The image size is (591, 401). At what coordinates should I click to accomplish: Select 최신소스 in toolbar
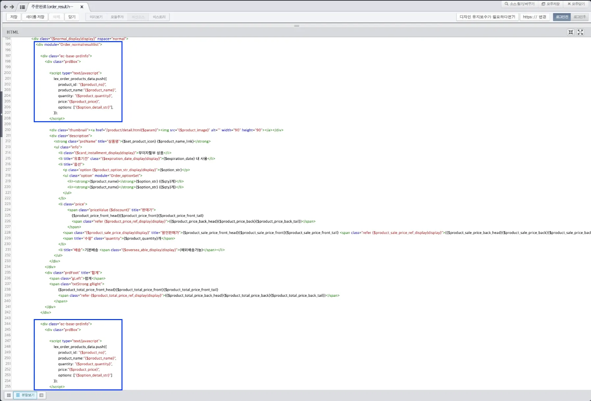click(138, 17)
